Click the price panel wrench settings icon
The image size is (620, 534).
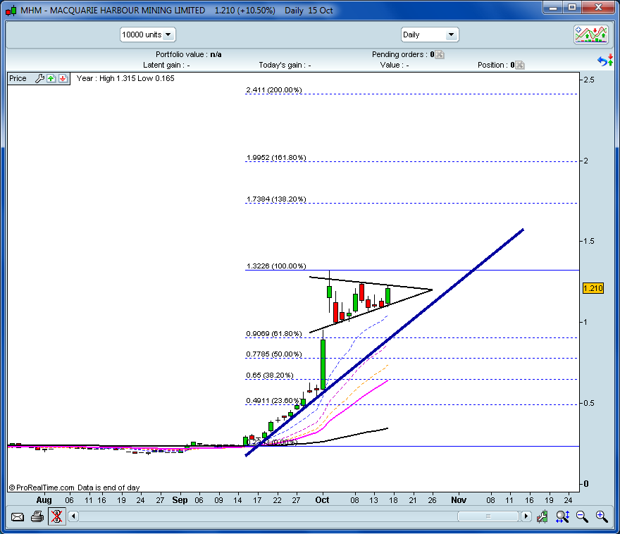coord(39,78)
